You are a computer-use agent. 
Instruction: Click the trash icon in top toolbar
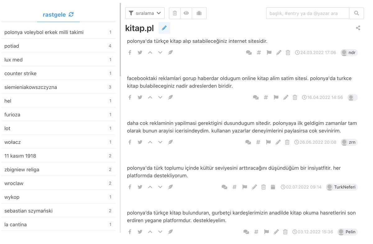click(x=175, y=13)
